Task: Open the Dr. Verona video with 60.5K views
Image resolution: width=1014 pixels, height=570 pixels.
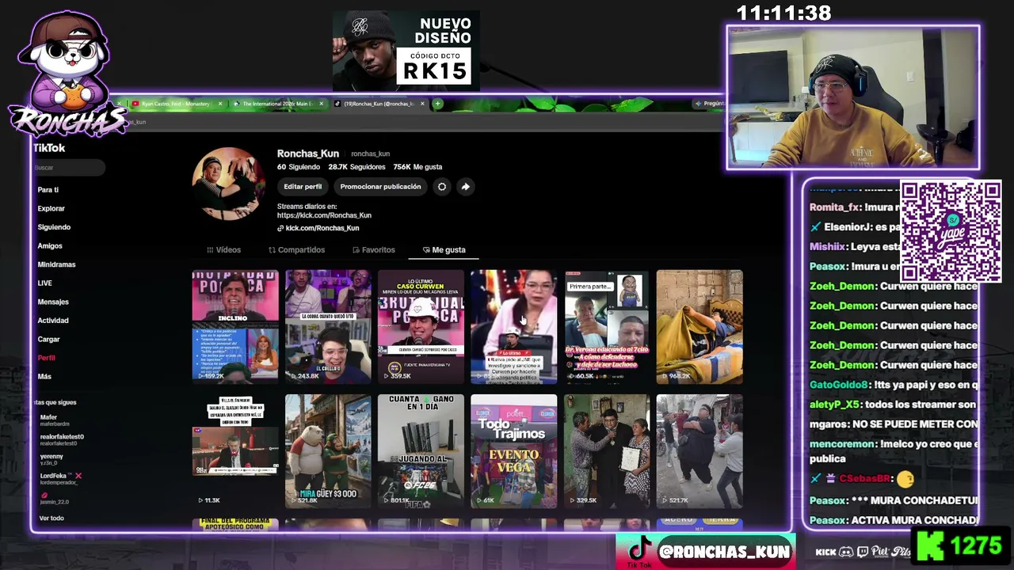Action: click(x=607, y=327)
